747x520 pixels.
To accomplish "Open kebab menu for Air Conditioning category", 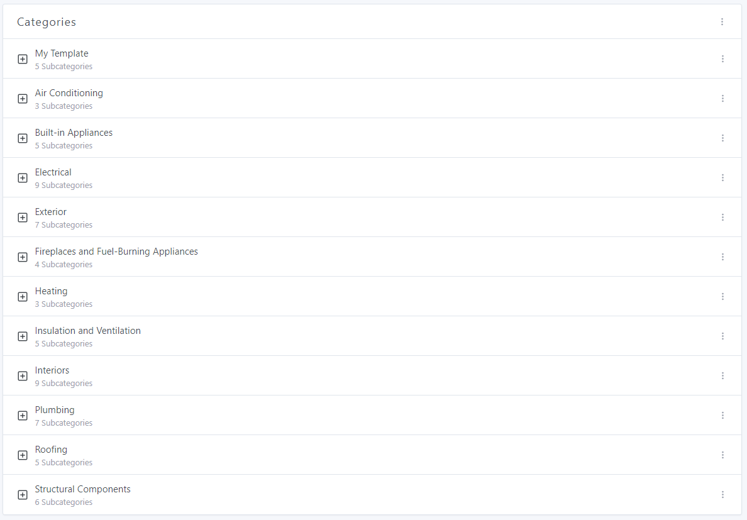I will tap(722, 99).
